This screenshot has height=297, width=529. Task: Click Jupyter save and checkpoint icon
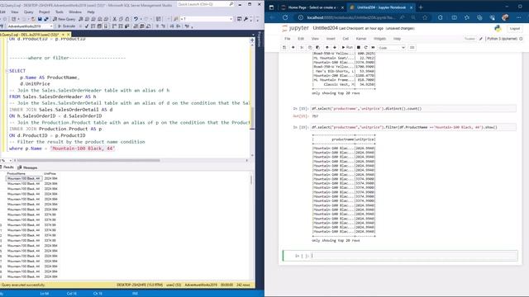(x=284, y=48)
